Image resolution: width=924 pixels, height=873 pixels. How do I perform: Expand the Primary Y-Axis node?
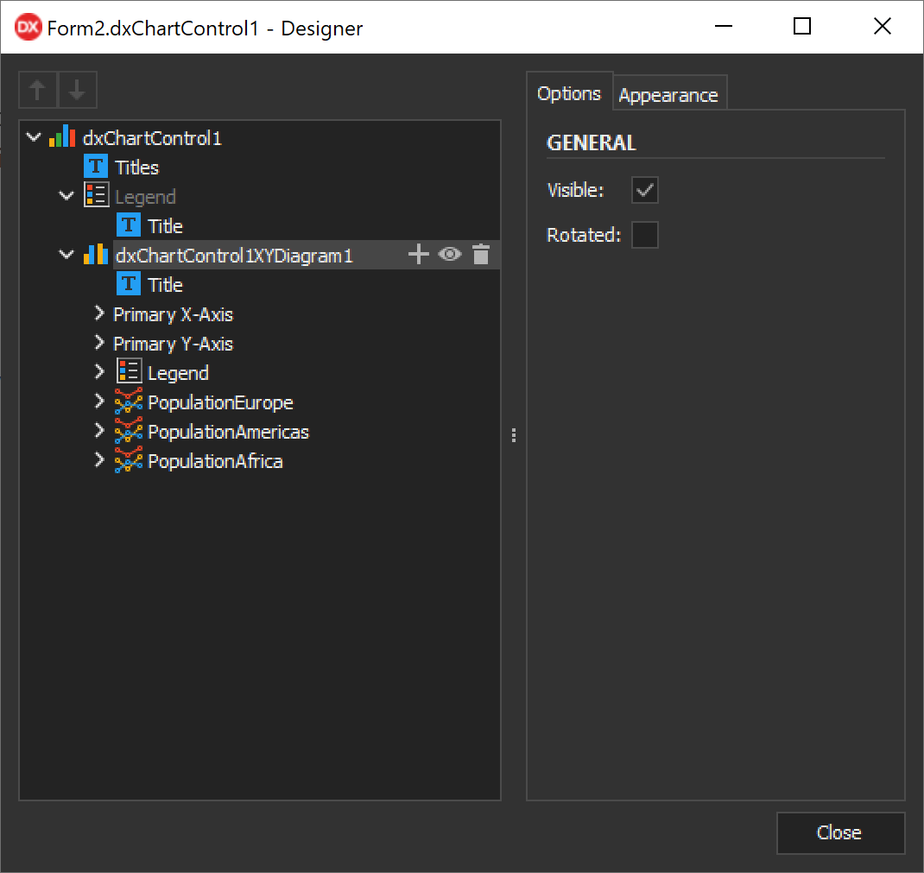99,344
